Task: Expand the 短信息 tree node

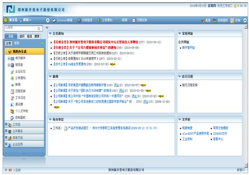Action: (x=9, y=65)
